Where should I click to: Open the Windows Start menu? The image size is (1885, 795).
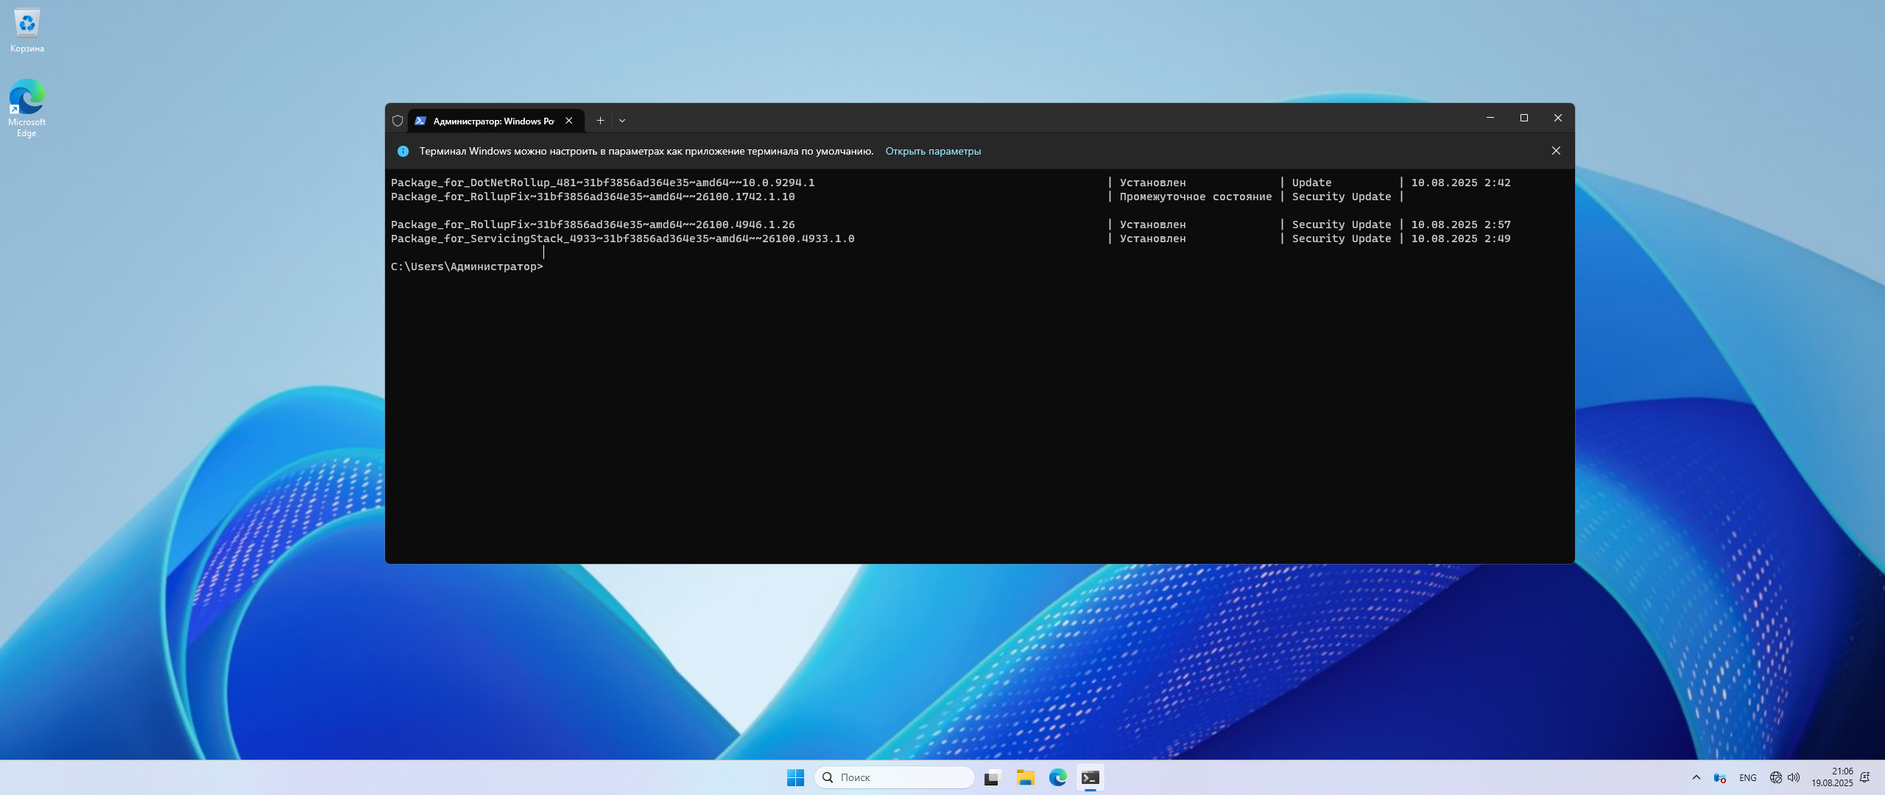[x=795, y=777]
